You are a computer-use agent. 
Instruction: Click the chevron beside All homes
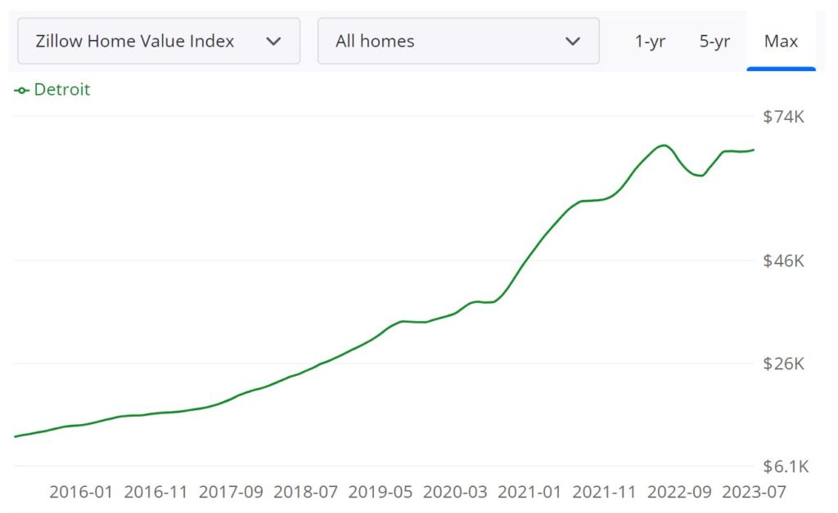(573, 41)
